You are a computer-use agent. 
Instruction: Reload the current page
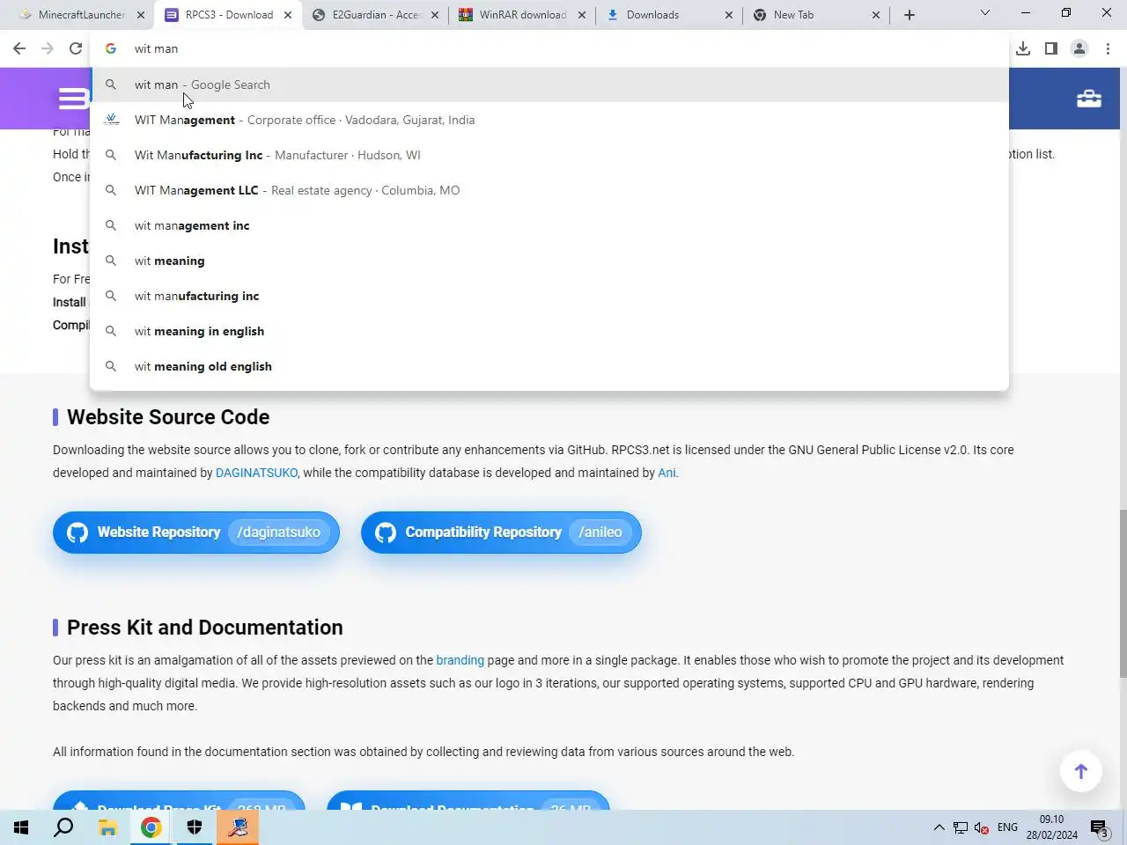[76, 48]
